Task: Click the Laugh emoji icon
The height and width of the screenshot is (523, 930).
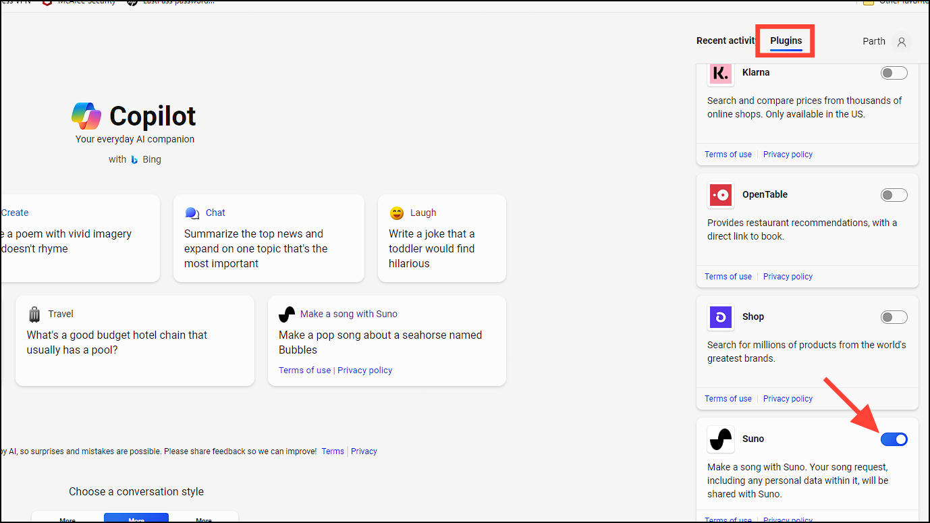Action: (397, 213)
